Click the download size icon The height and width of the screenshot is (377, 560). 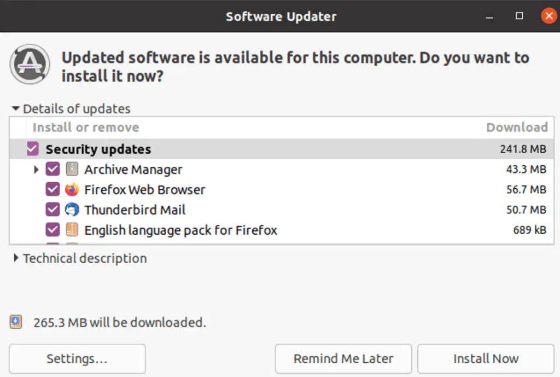click(16, 322)
